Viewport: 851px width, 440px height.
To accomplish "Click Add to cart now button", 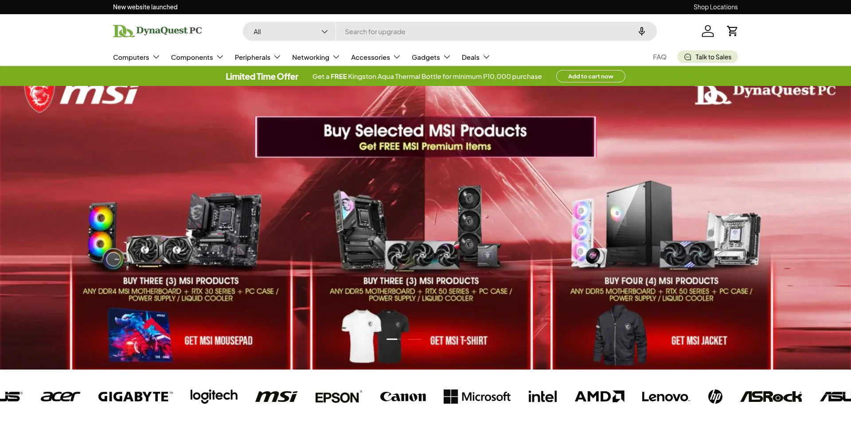I will [590, 76].
